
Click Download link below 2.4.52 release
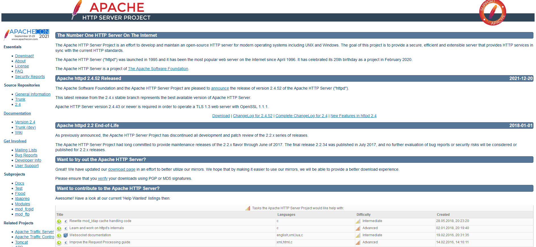(221, 116)
